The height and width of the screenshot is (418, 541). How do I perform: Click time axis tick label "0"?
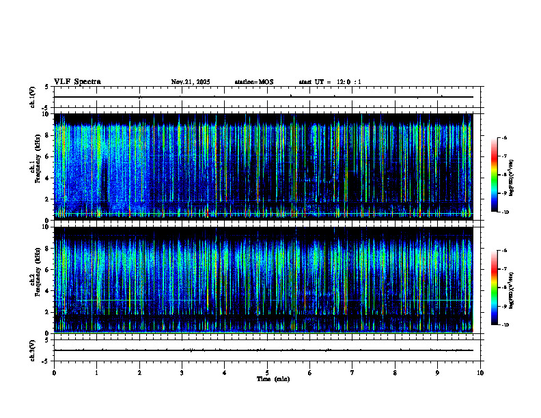[x=54, y=373]
